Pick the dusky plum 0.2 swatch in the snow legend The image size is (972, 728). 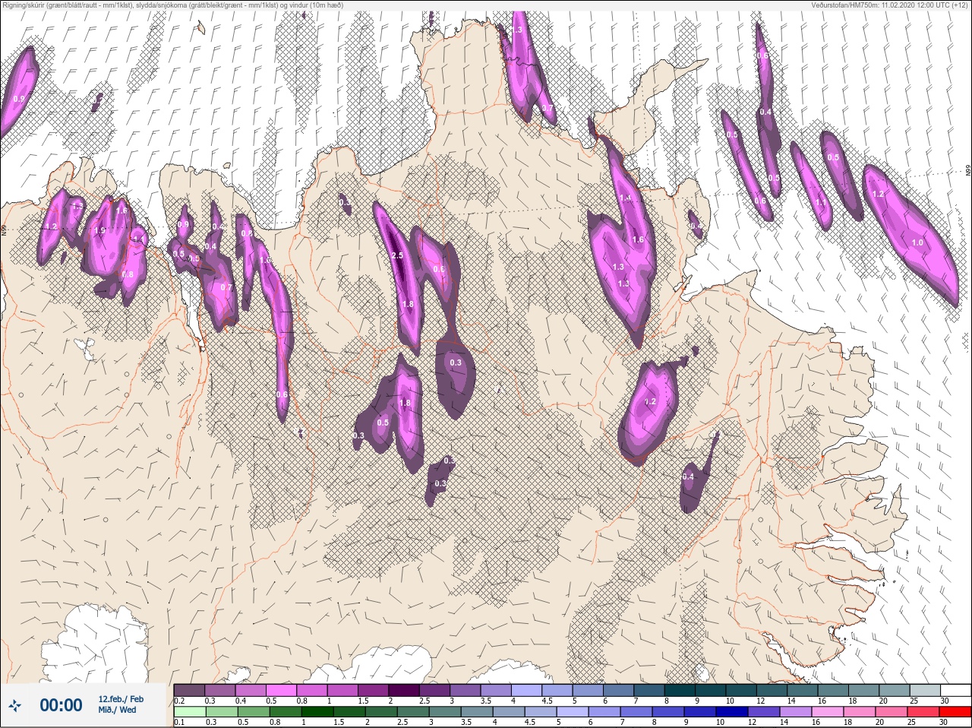[189, 690]
